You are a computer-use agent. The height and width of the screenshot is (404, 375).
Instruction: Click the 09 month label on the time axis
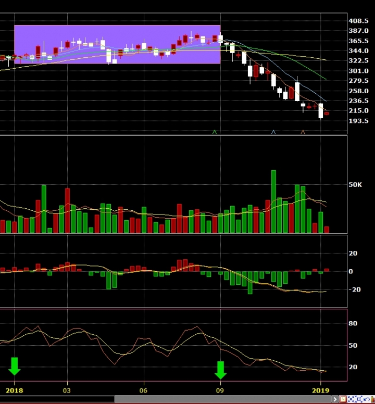point(220,390)
